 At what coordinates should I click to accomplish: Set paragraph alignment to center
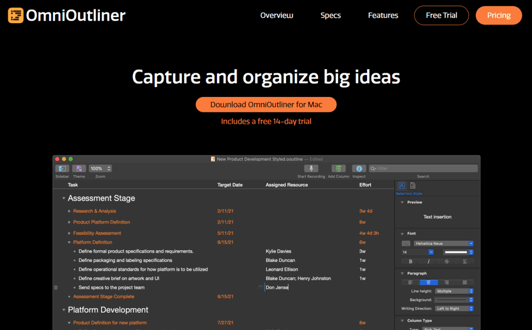429,283
